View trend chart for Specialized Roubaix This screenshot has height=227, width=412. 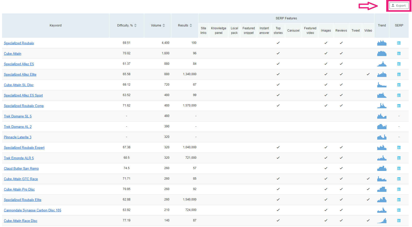(x=382, y=43)
